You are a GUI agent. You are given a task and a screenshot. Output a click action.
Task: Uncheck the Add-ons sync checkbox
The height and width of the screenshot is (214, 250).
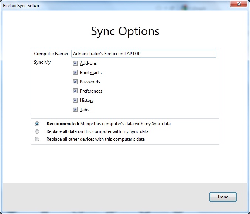(75, 63)
